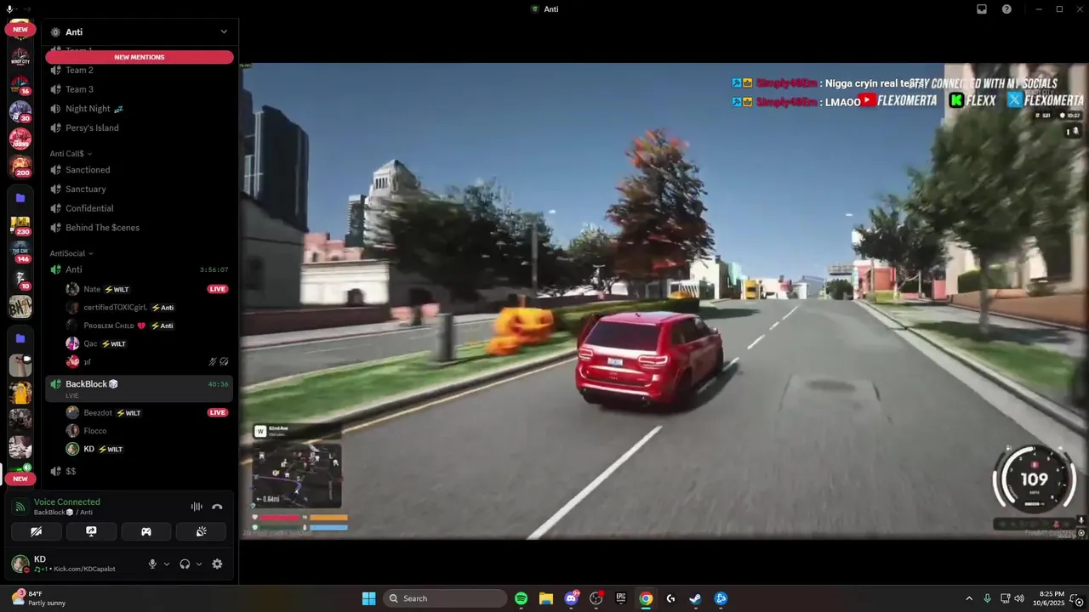Open User Settings gear

tap(217, 564)
